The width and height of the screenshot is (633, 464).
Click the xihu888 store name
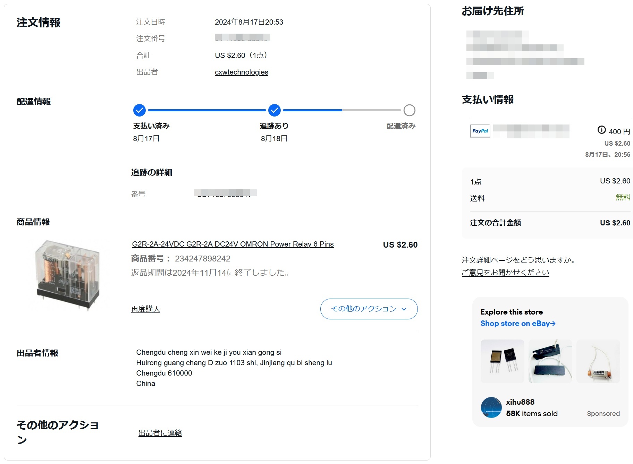click(x=520, y=402)
